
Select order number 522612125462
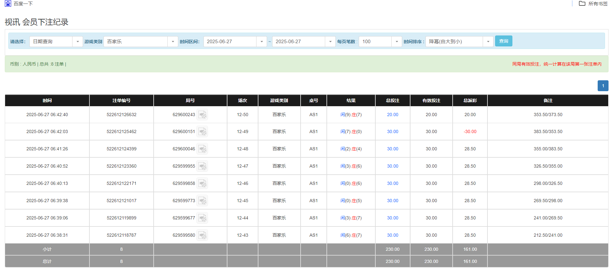(121, 131)
